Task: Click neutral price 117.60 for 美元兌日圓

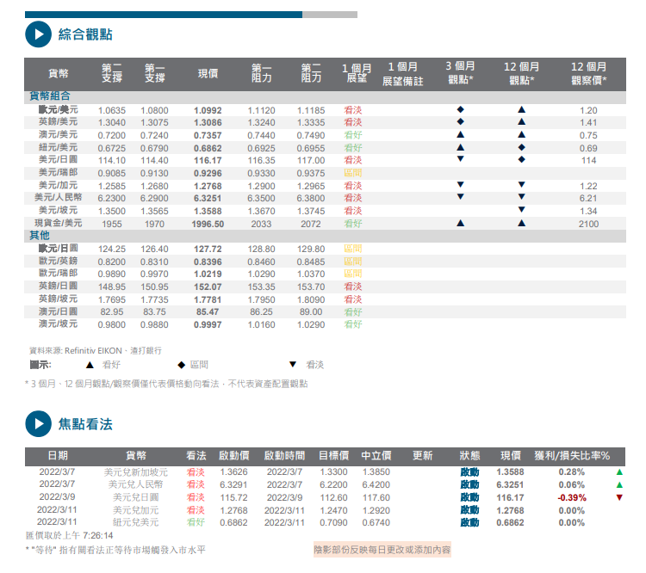Action: click(x=376, y=497)
